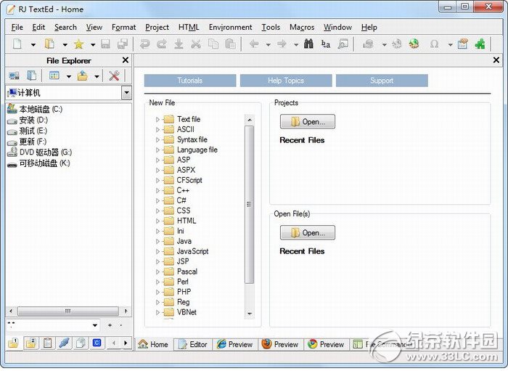The width and height of the screenshot is (508, 371).
Task: Click the Omega special characters icon
Action: pyautogui.click(x=434, y=44)
